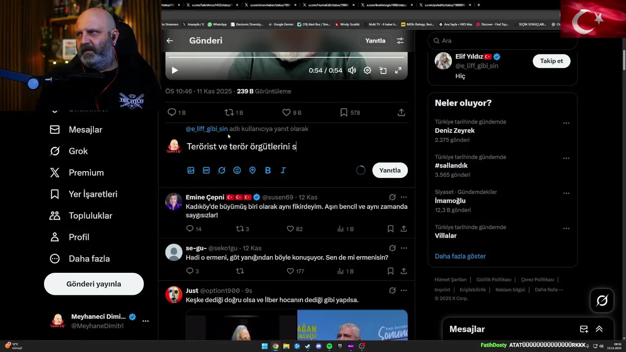The image size is (626, 352).
Task: Click Daha fazla göster link
Action: [460, 256]
